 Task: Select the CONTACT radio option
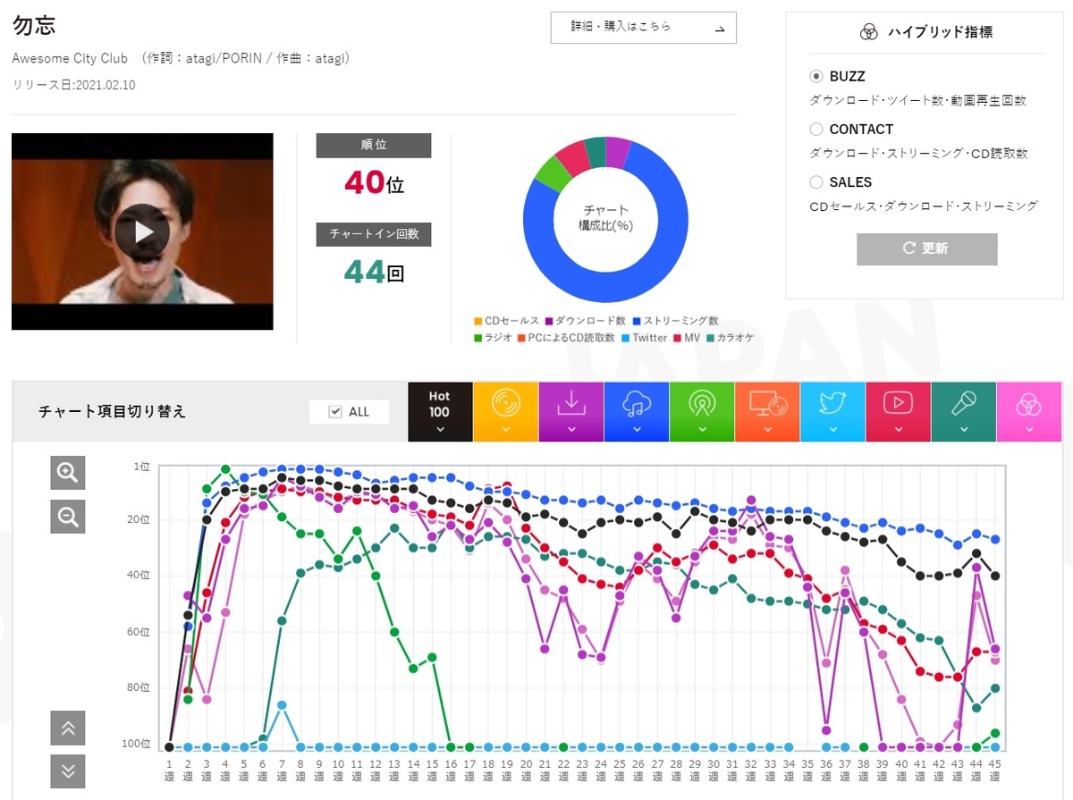pyautogui.click(x=815, y=130)
